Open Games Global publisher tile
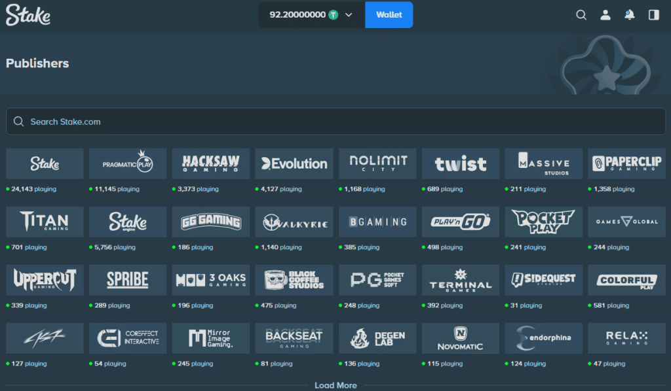The image size is (671, 391). (x=626, y=222)
